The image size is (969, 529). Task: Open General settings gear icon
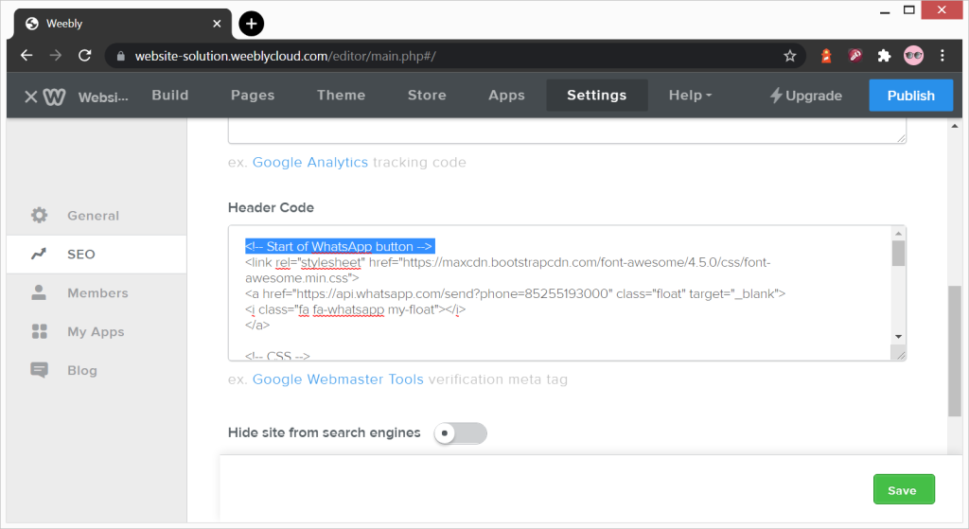click(x=39, y=215)
